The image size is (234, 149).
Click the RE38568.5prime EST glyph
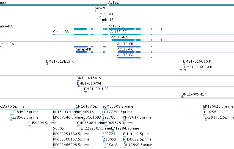pyautogui.click(x=12, y=120)
